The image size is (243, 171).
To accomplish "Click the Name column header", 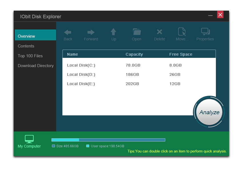I will (x=72, y=54).
